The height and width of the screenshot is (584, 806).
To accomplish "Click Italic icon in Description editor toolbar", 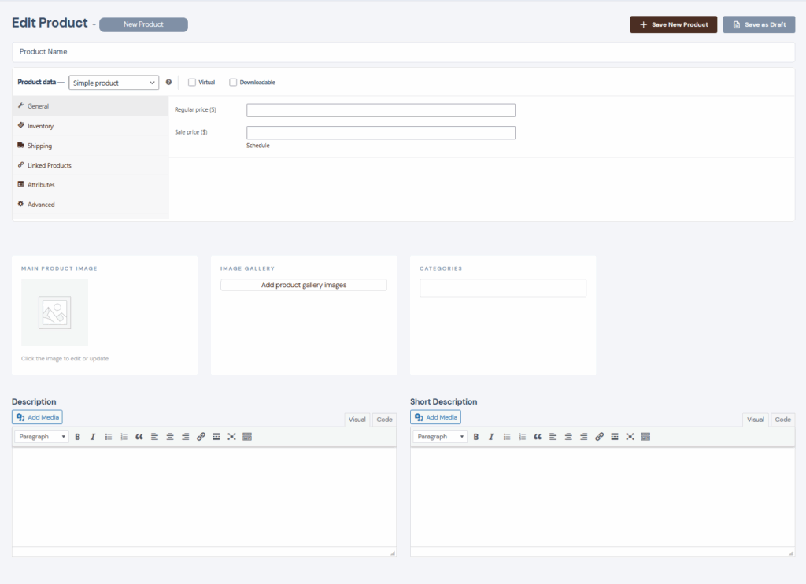I will [x=92, y=437].
